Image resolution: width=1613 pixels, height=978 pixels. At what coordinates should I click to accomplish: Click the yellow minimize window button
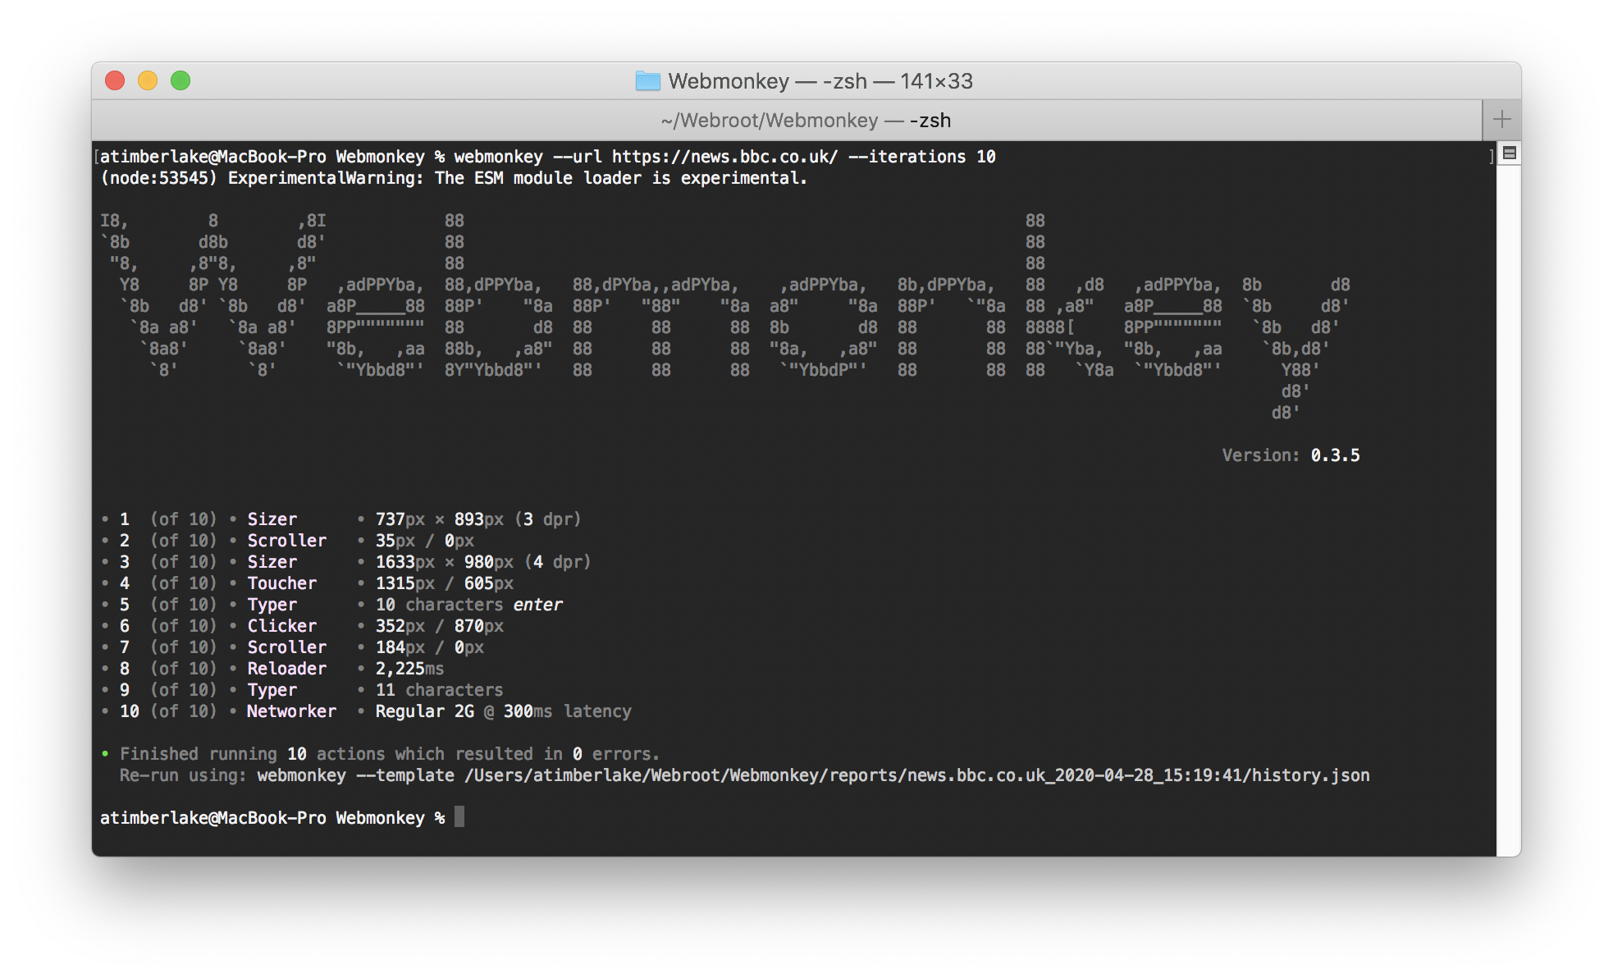coord(148,80)
